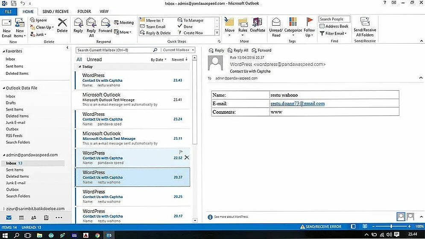Image resolution: width=425 pixels, height=239 pixels.
Task: Toggle the Unread/Read state
Action: click(276, 27)
